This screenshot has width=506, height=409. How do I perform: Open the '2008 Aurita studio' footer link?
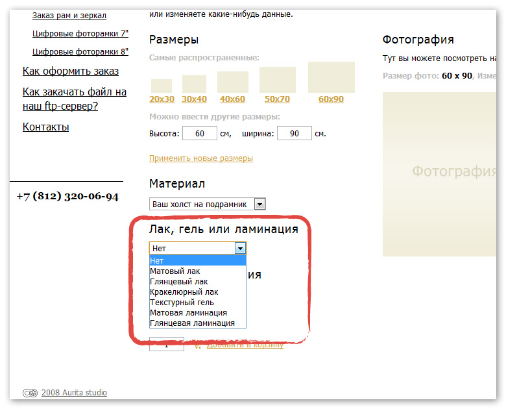click(x=74, y=393)
